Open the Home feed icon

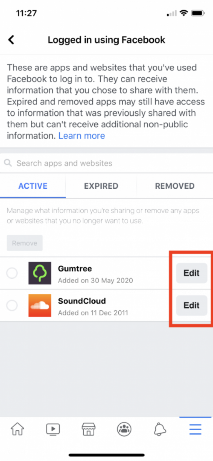click(17, 429)
